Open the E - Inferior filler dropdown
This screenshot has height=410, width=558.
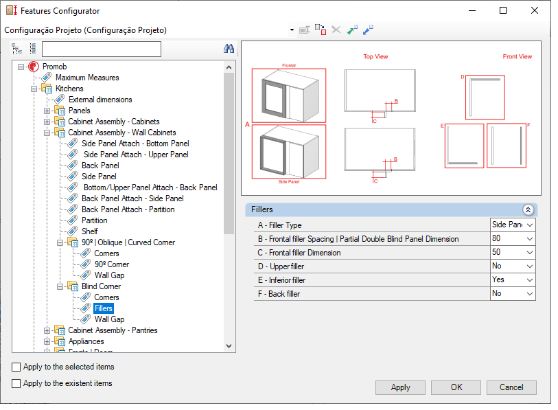pos(530,280)
